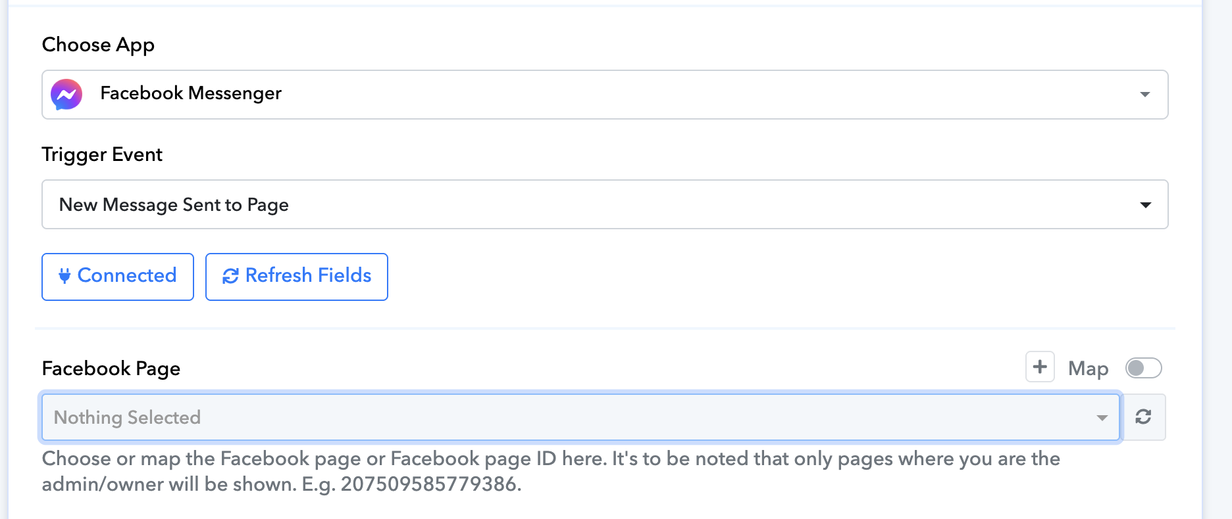
Task: Click the Map label next to toggle
Action: tap(1088, 369)
